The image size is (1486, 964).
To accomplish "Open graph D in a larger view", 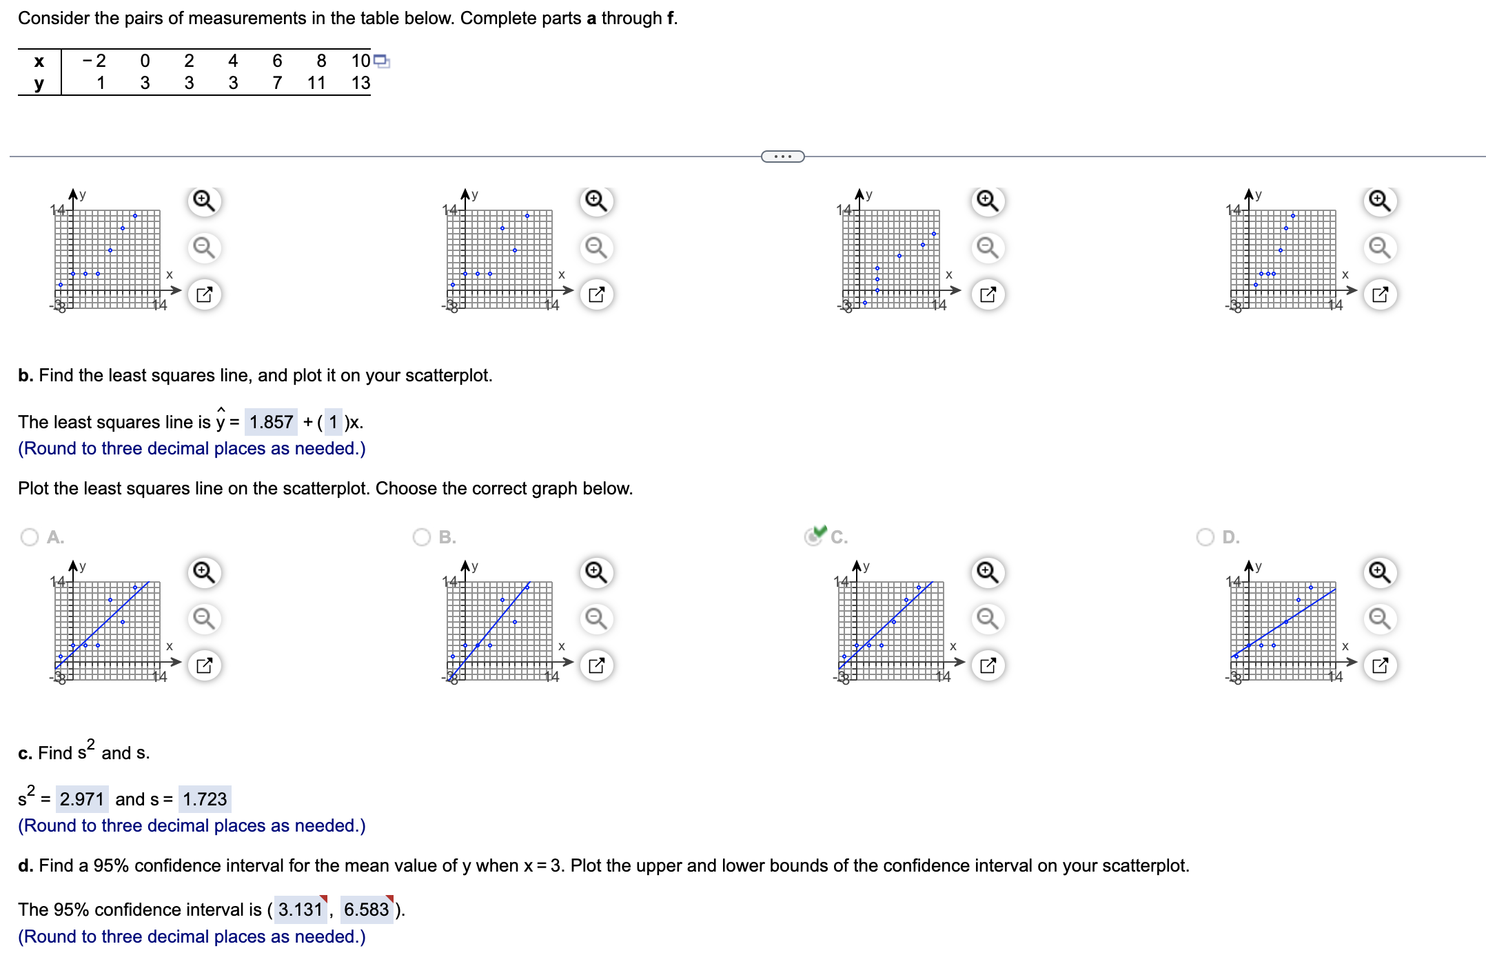I will tap(1378, 663).
